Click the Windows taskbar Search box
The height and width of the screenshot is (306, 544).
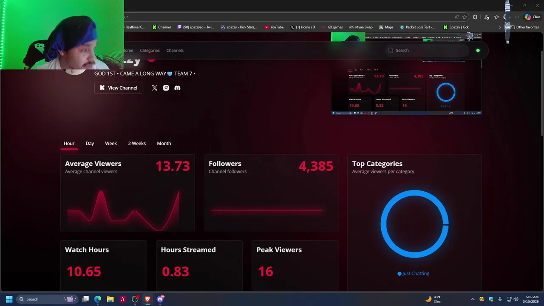tap(48, 299)
